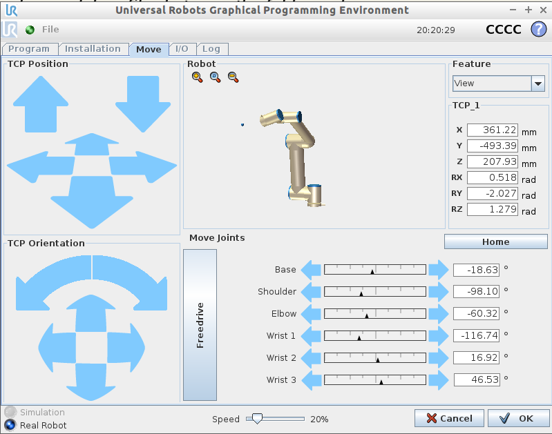Select the Move tab
The height and width of the screenshot is (434, 552).
(x=149, y=49)
